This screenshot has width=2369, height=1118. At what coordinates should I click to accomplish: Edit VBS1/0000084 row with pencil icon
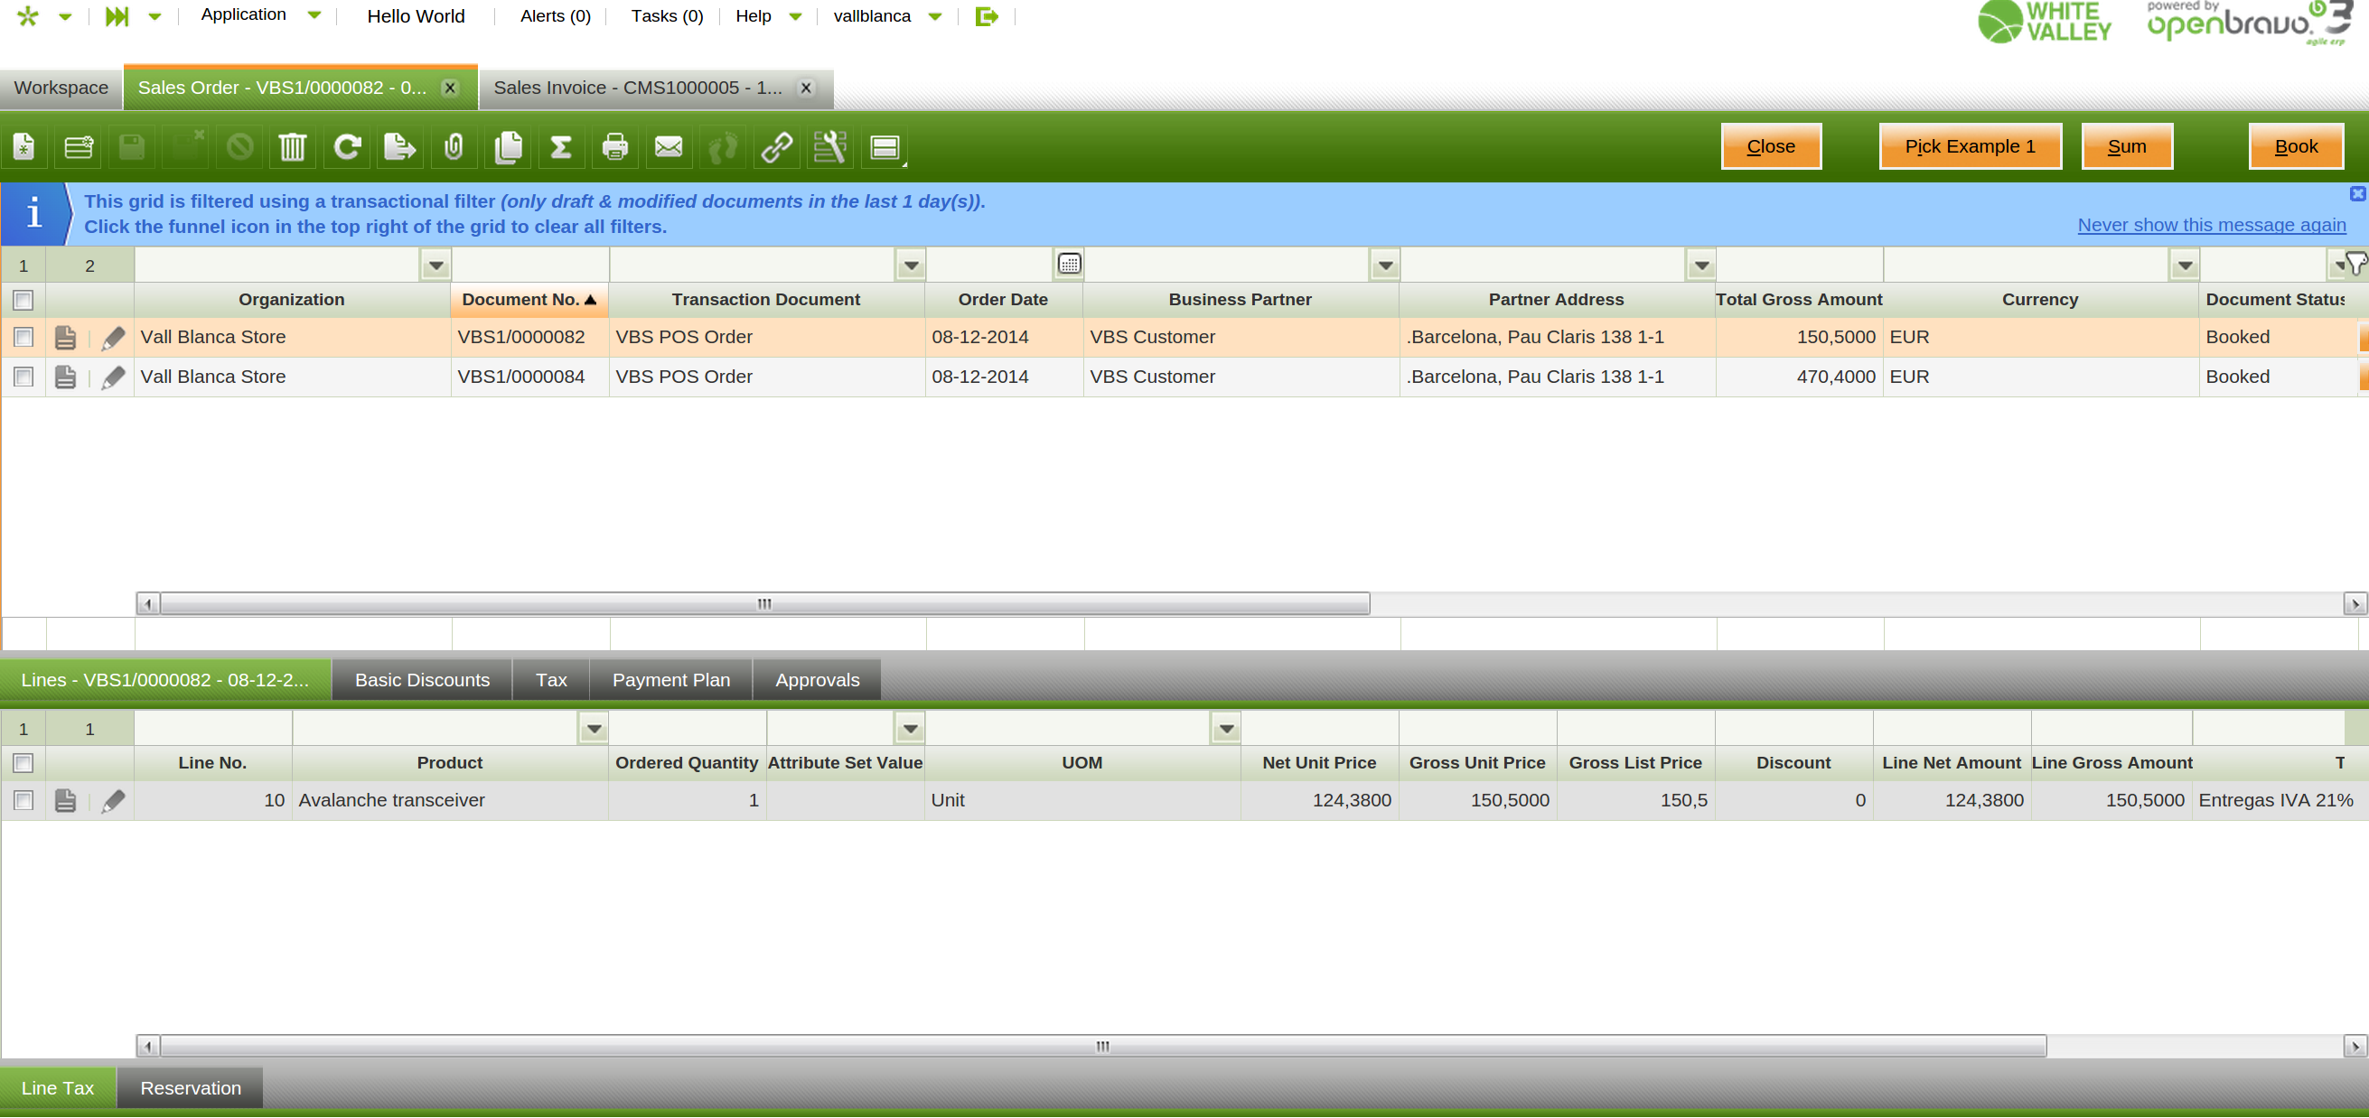[113, 377]
